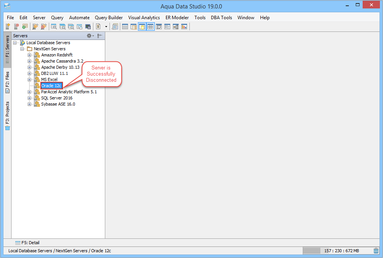Click the Oracle 12c server icon in tree
The image size is (383, 258).
pyautogui.click(x=36, y=86)
